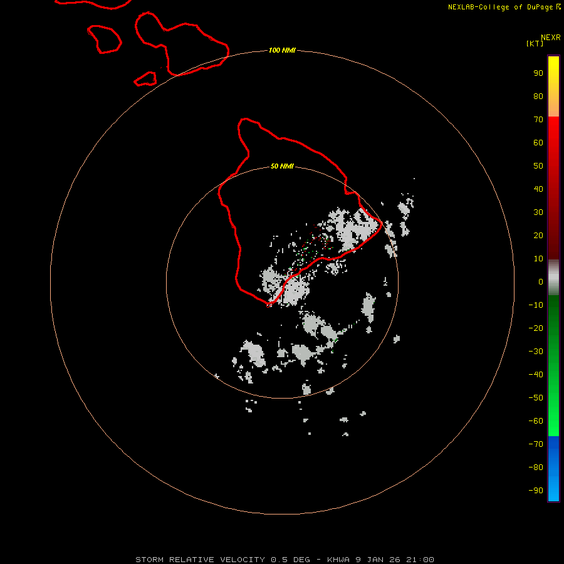Select the blue bottom segment of the velocity scale
Viewport: 564px width, 564px height.
tap(553, 469)
